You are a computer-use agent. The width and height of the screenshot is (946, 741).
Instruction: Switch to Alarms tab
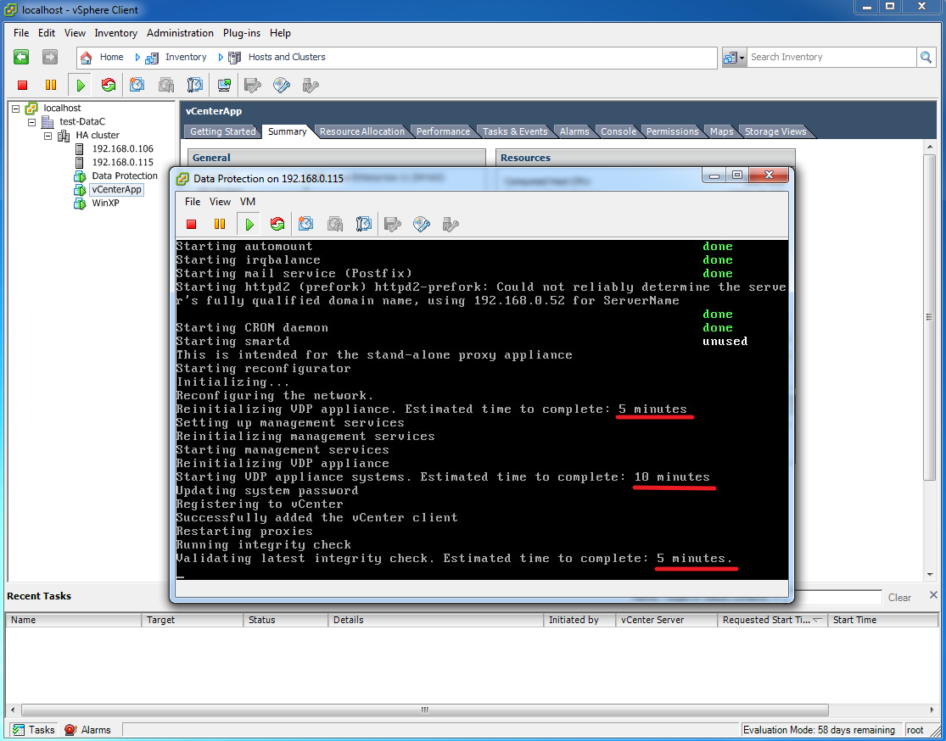pos(574,131)
